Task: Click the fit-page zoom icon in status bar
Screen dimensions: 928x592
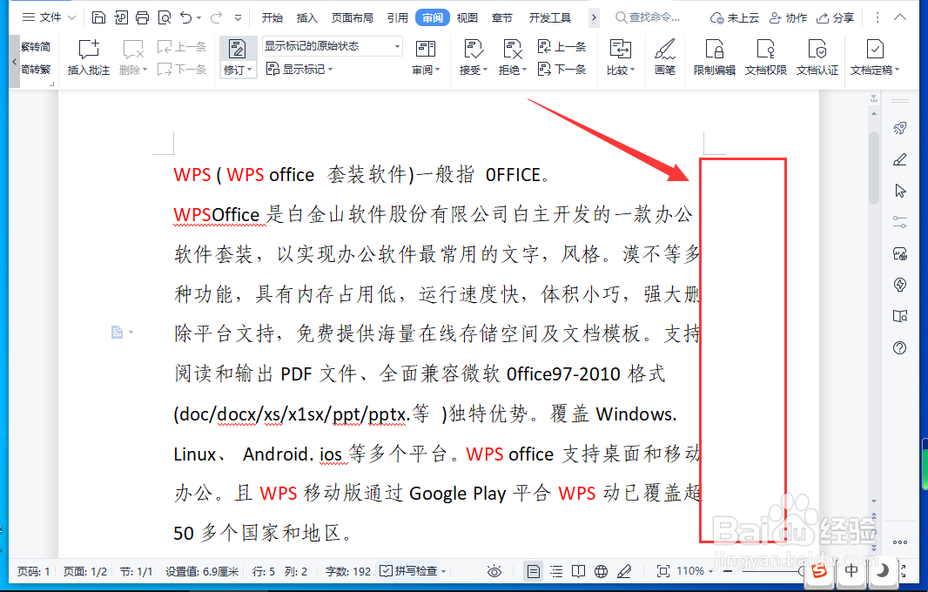Action: coord(662,571)
